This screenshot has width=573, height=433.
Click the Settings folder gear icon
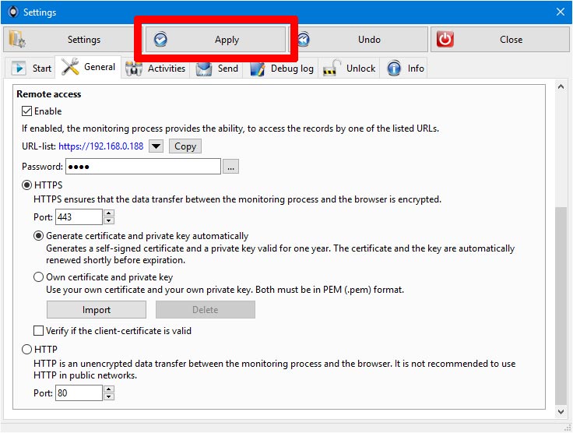(x=17, y=40)
